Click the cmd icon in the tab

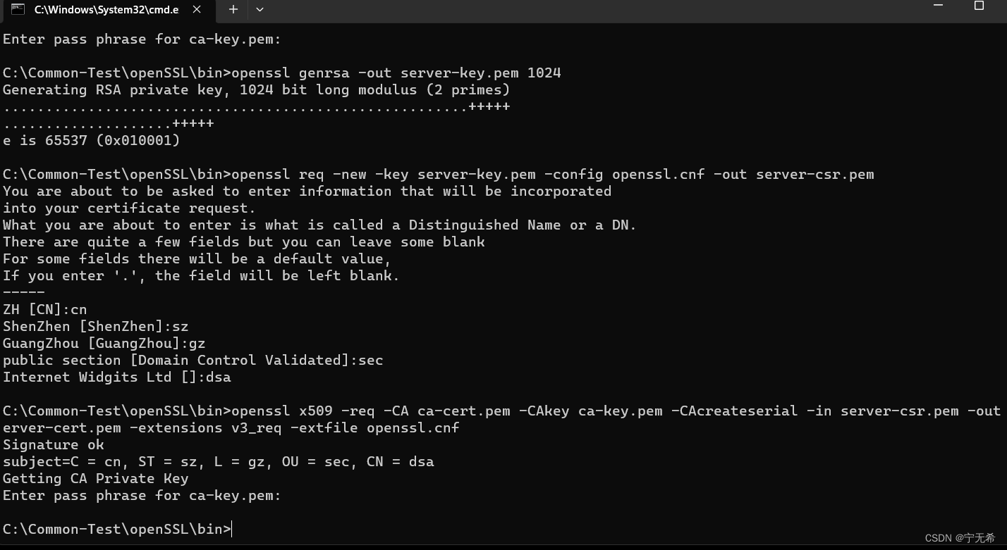(x=18, y=9)
